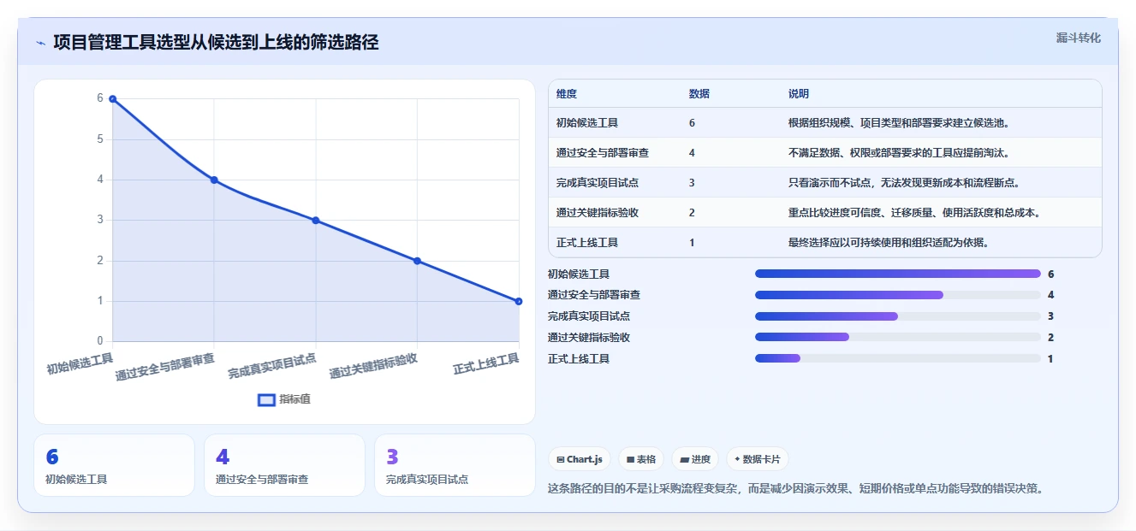Click the table cell 初始候选工具
1136x531 pixels.
pyautogui.click(x=587, y=123)
